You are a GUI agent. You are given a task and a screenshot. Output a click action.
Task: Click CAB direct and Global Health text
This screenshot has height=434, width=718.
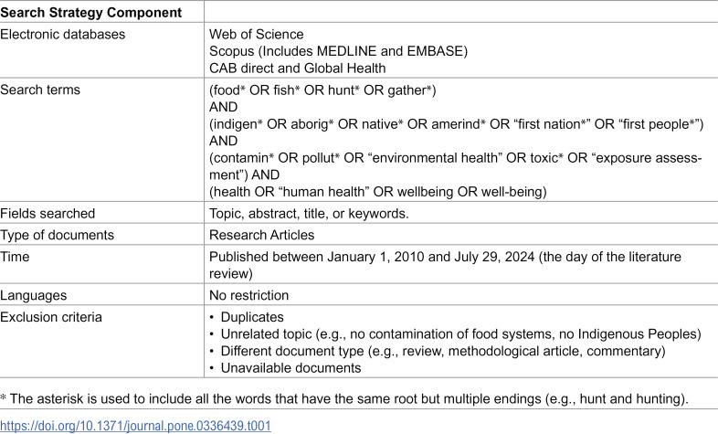coord(297,69)
